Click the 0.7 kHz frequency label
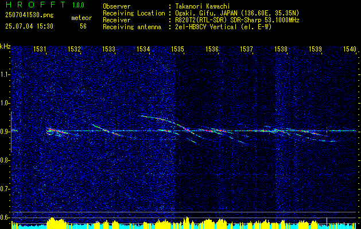This screenshot has width=361, height=229. pyautogui.click(x=5, y=189)
